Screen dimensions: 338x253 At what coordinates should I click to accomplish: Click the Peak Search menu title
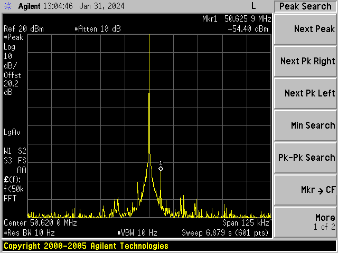click(x=305, y=6)
